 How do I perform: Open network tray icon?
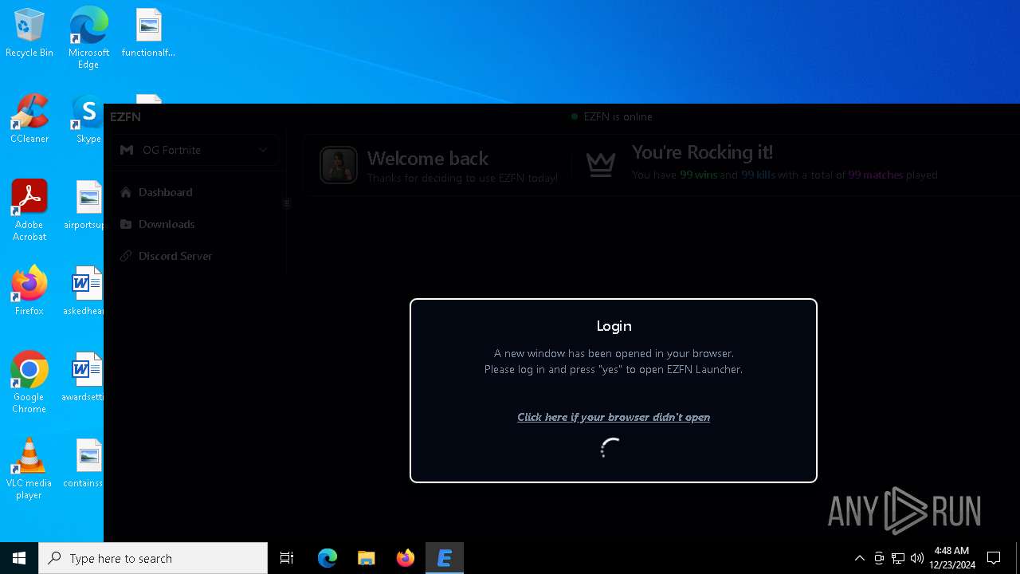coord(898,558)
